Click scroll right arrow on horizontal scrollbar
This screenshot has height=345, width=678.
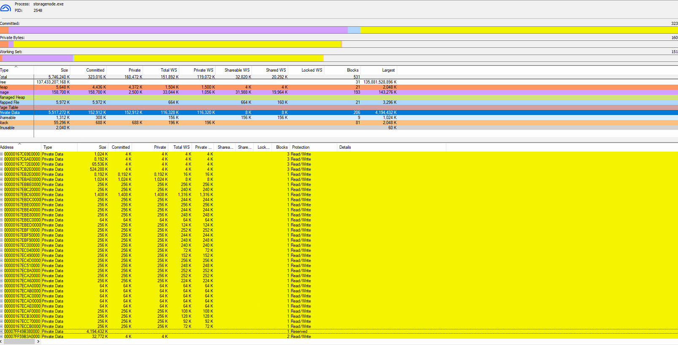pos(38,342)
